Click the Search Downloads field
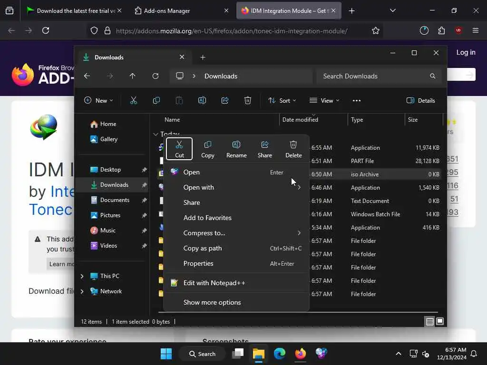The height and width of the screenshot is (365, 487). pyautogui.click(x=379, y=76)
